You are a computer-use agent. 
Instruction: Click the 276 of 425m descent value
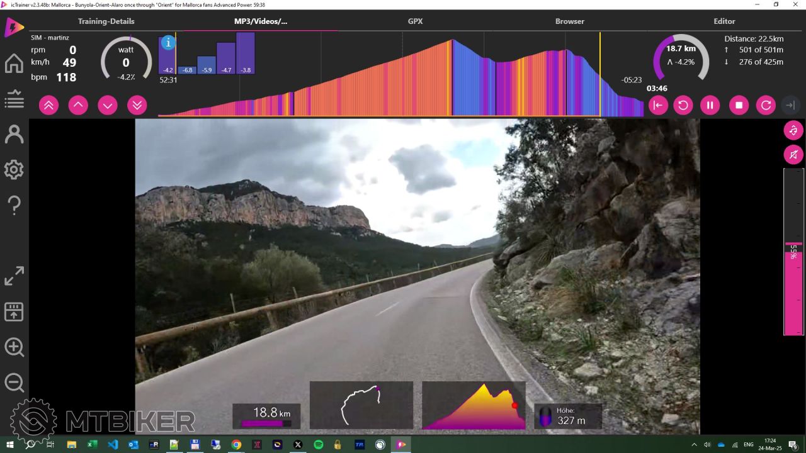(x=761, y=62)
